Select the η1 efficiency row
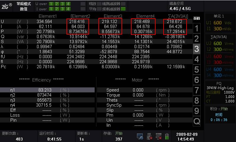This screenshot has height=142, width=236. click(47, 90)
